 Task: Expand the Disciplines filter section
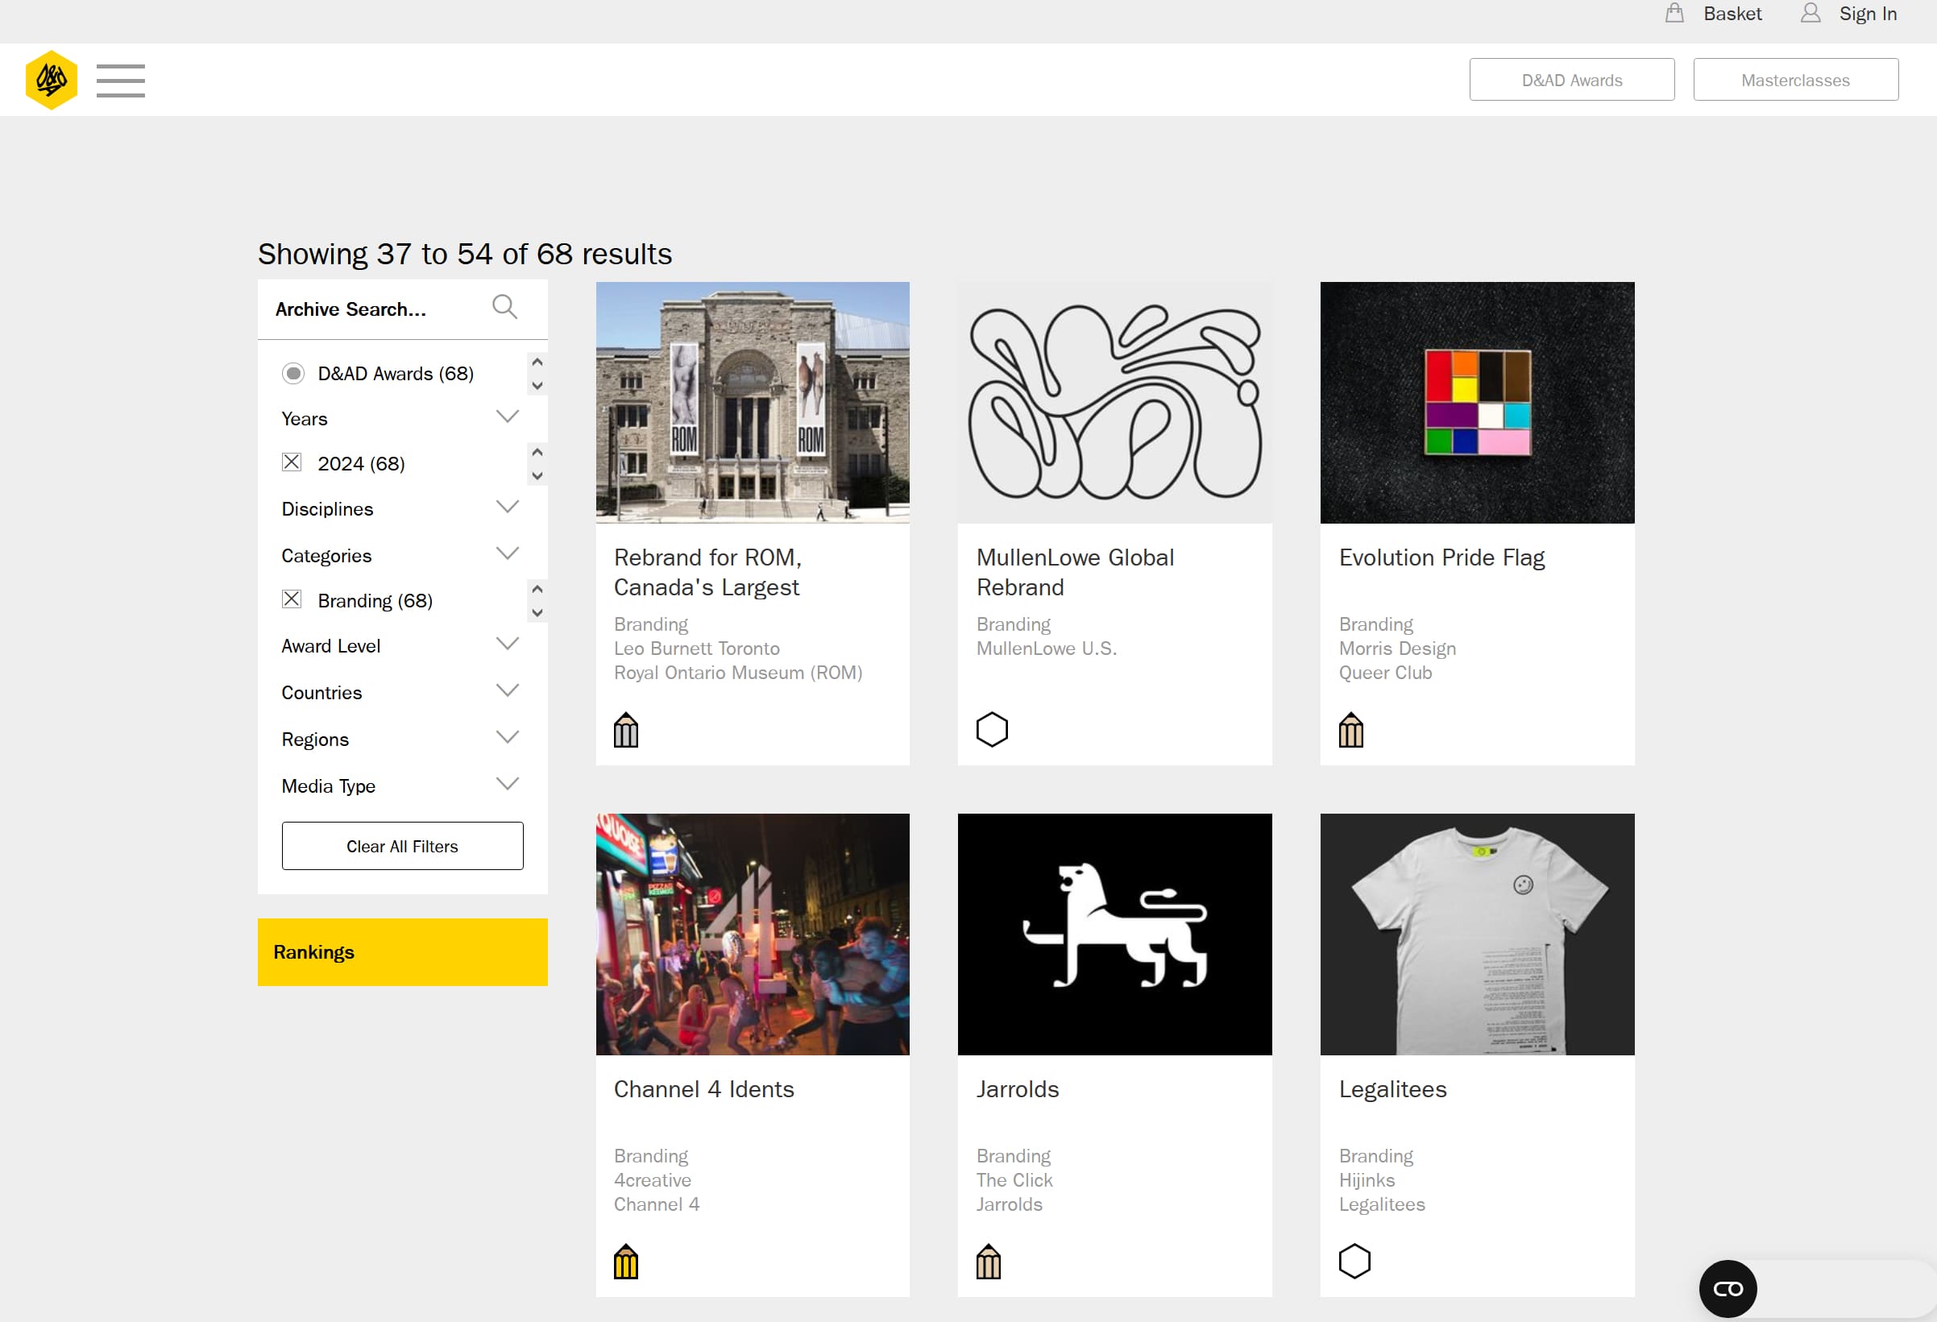508,506
